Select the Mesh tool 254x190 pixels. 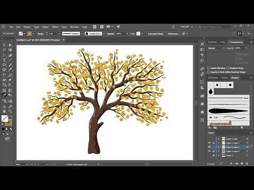coord(4,90)
